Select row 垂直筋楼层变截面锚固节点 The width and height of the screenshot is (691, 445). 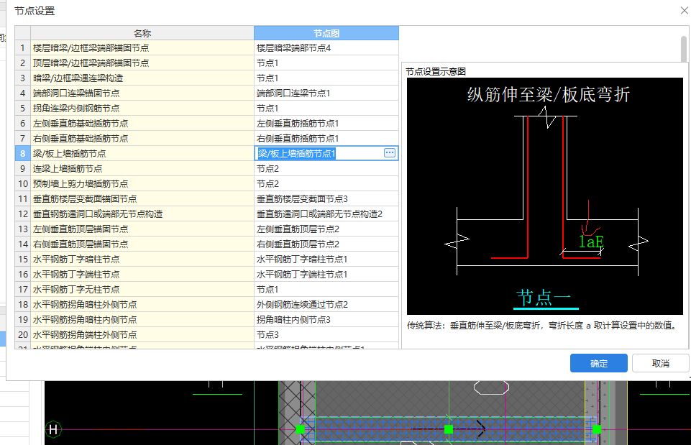(x=142, y=198)
